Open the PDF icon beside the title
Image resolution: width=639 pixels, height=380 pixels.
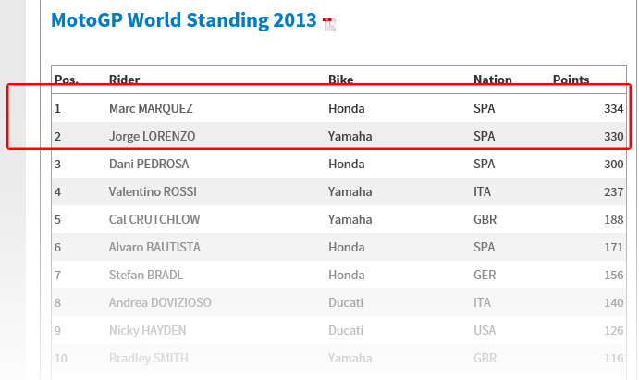(329, 24)
